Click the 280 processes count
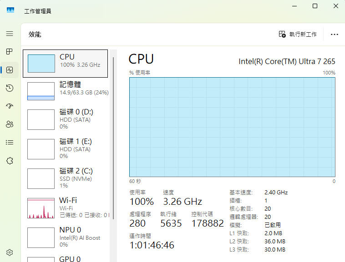Screen dimensions: 345x262 (x=137, y=223)
